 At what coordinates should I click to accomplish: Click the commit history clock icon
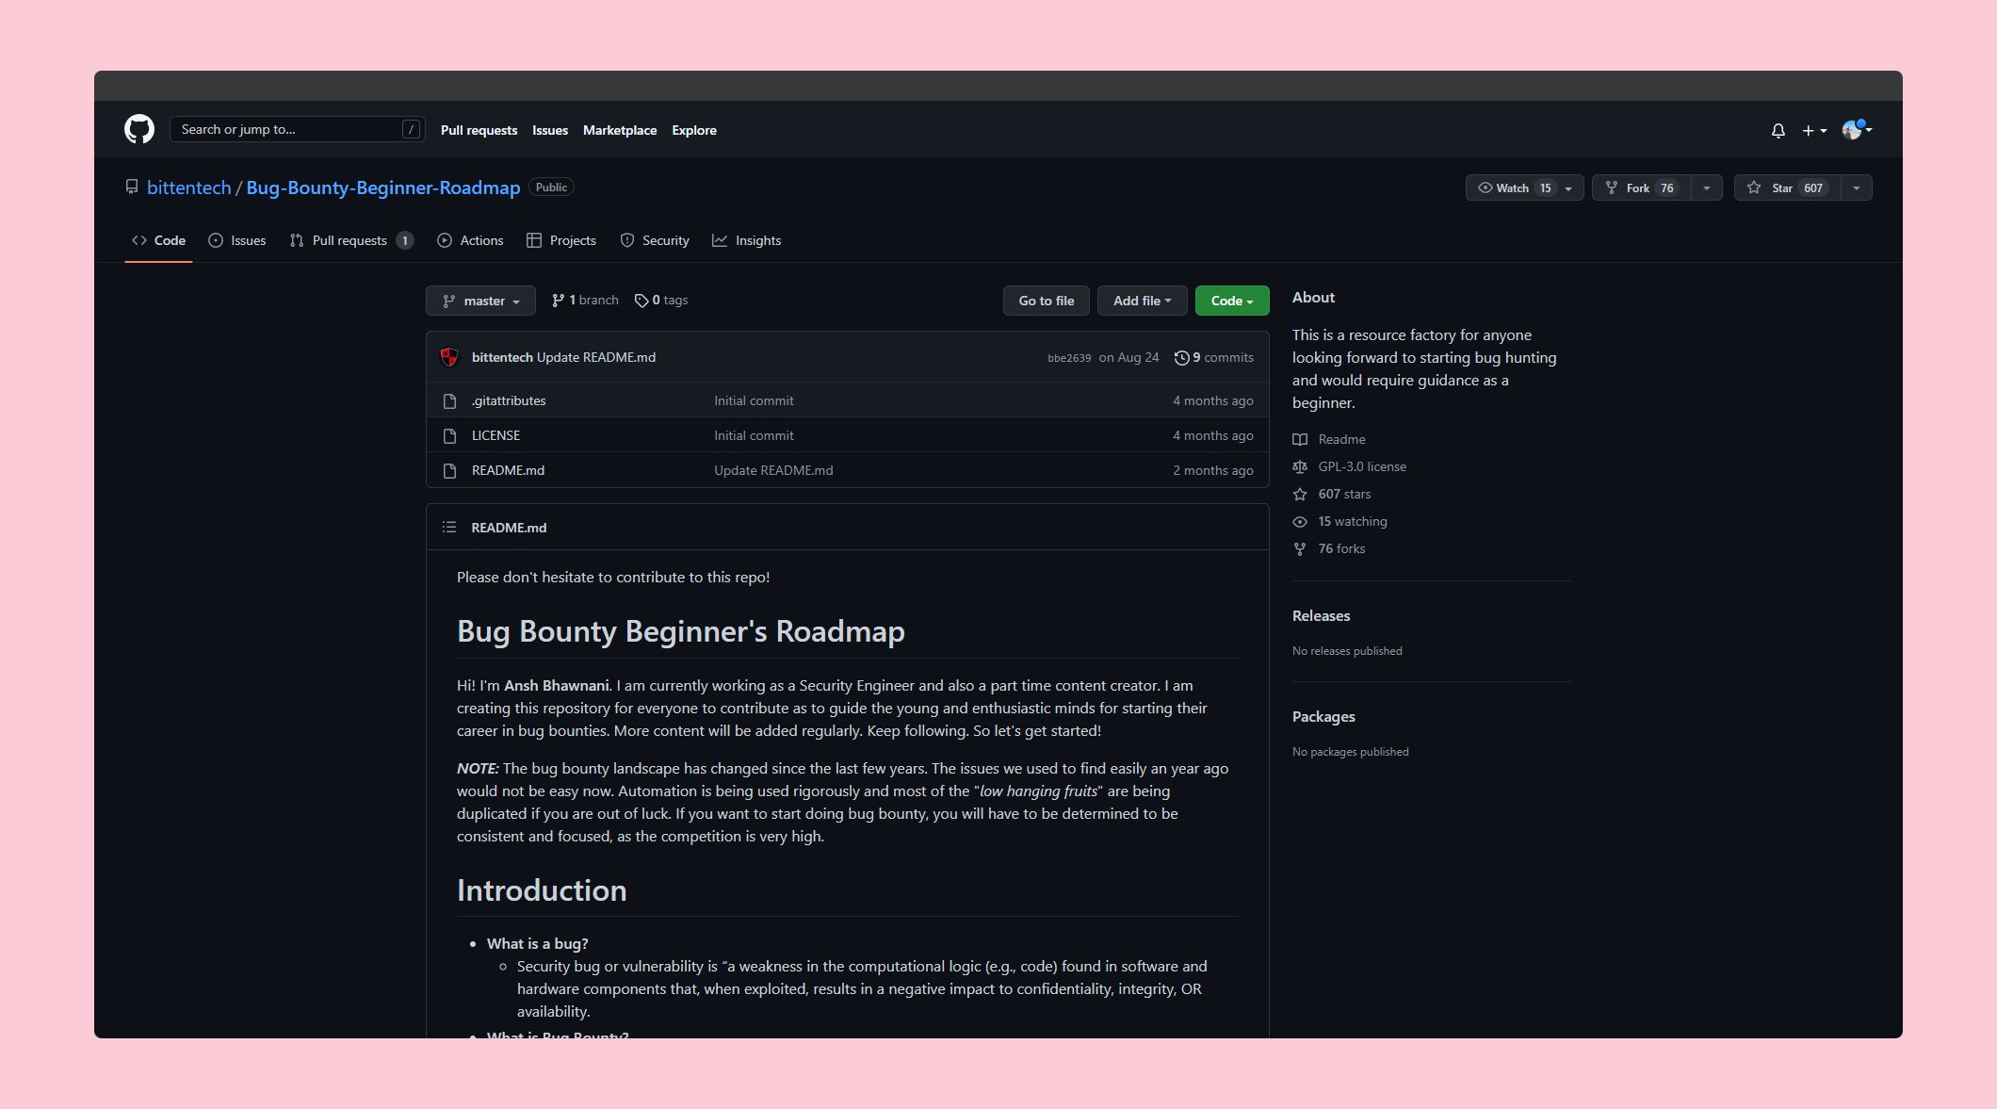[1181, 358]
